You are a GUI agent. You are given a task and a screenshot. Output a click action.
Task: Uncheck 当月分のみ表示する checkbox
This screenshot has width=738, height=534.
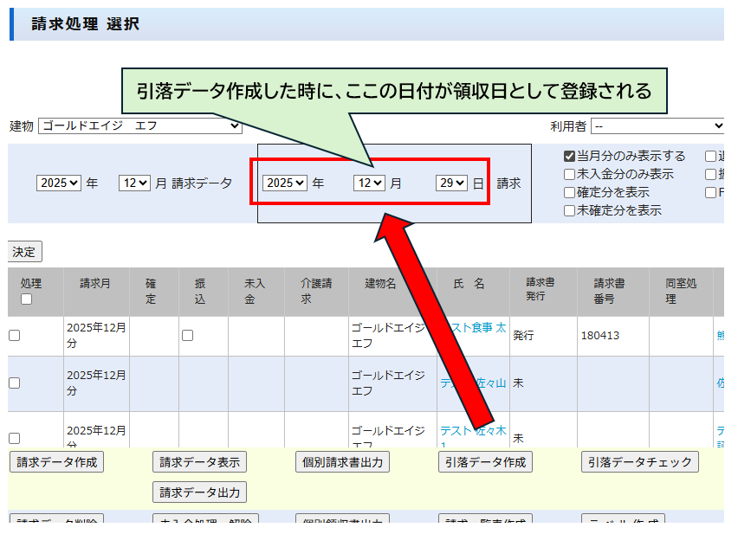click(569, 157)
